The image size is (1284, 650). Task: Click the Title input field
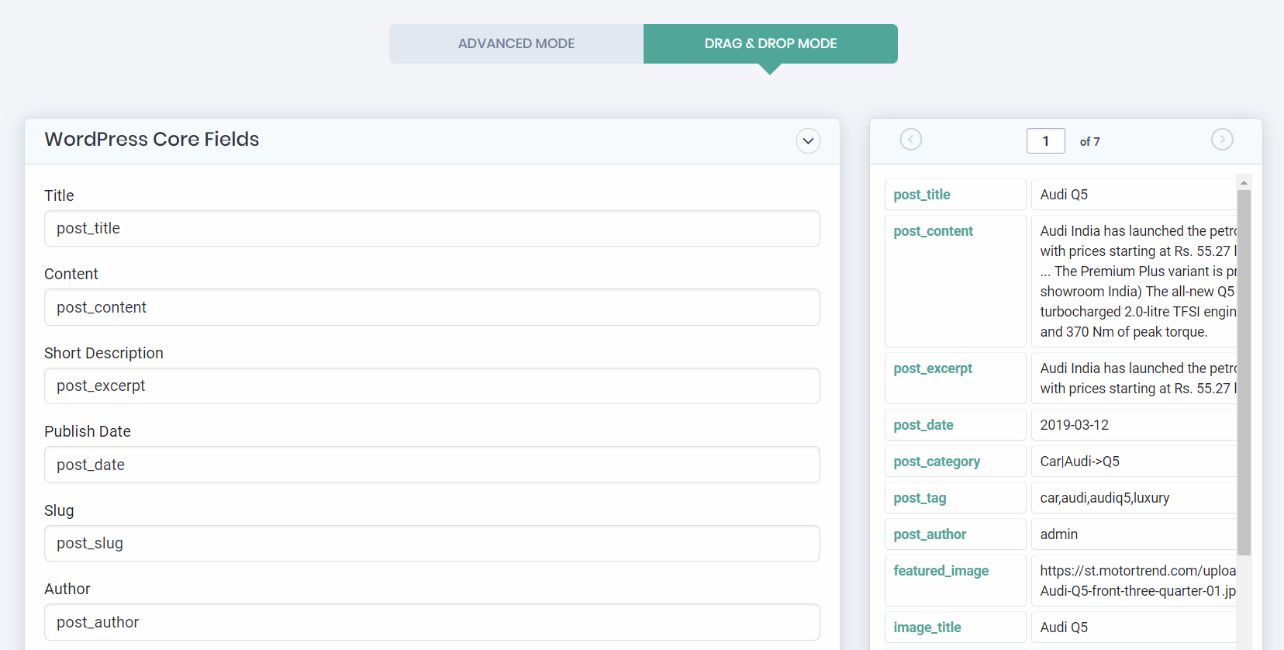coord(432,229)
